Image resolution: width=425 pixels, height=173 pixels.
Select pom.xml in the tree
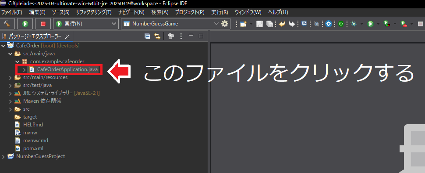click(x=33, y=148)
